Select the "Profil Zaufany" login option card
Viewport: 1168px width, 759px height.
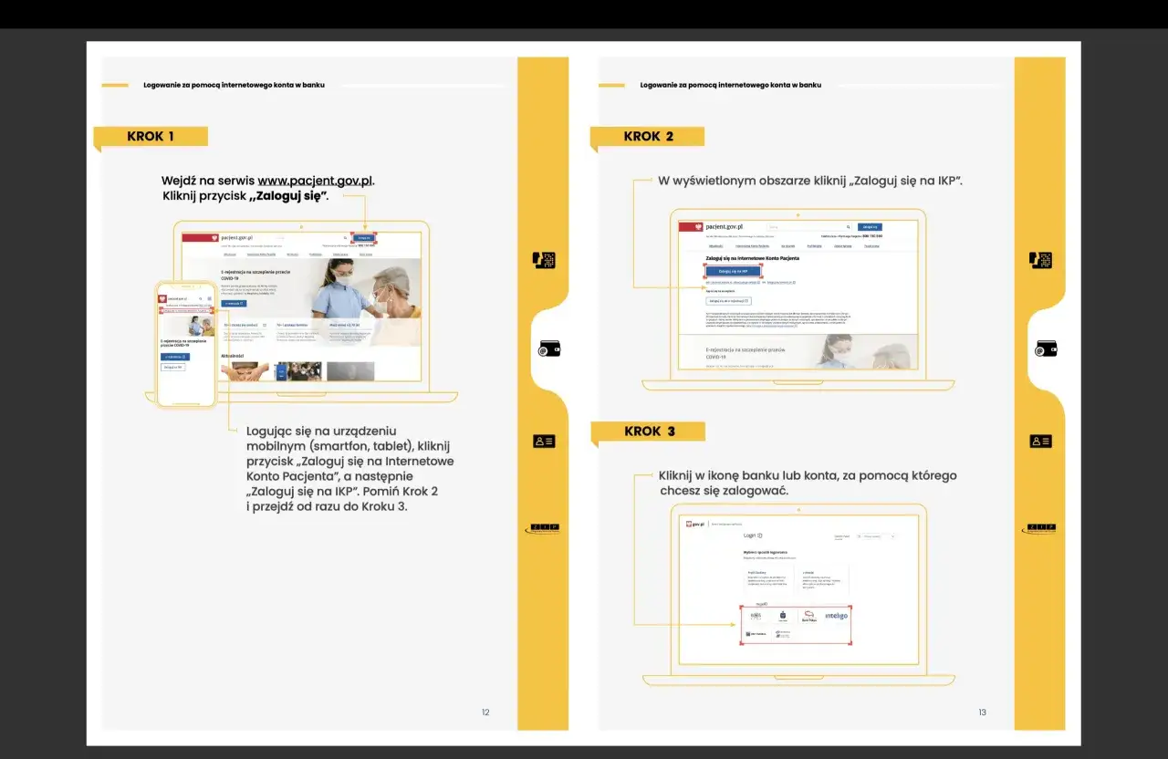[x=768, y=580]
